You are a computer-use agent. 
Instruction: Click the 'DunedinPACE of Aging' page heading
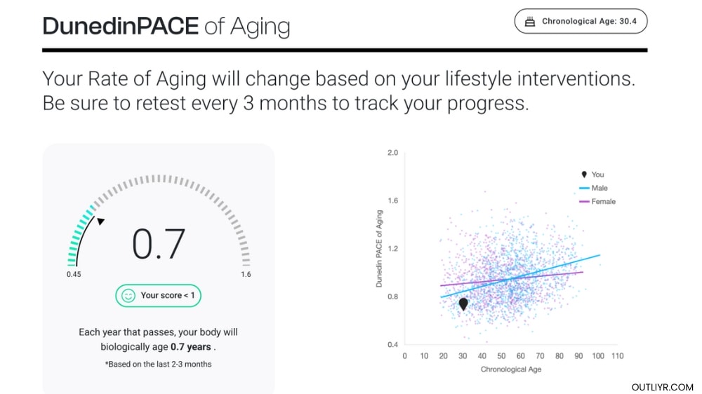[166, 27]
